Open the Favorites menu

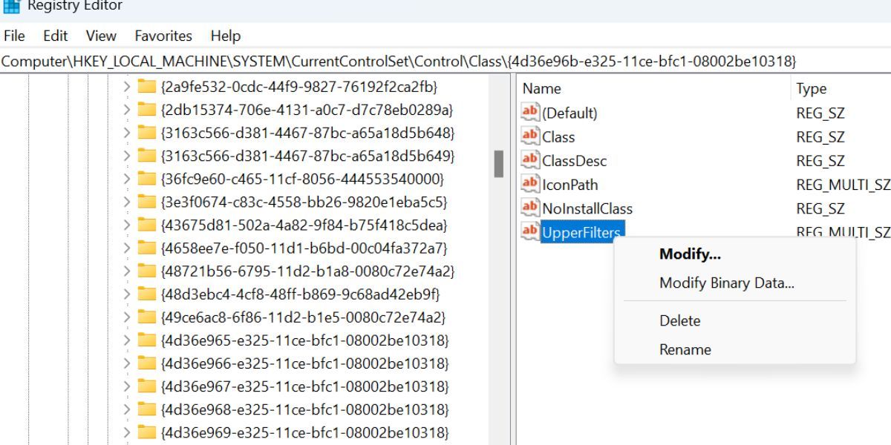pyautogui.click(x=163, y=36)
